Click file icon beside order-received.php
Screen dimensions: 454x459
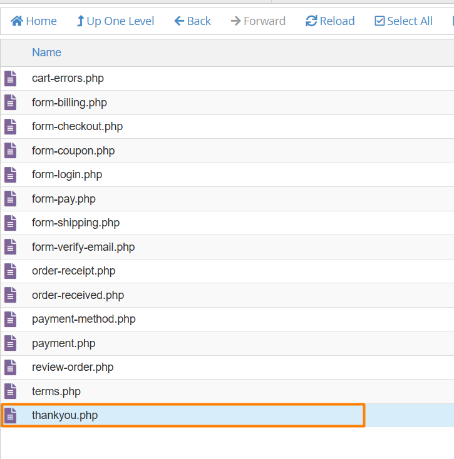pos(10,295)
